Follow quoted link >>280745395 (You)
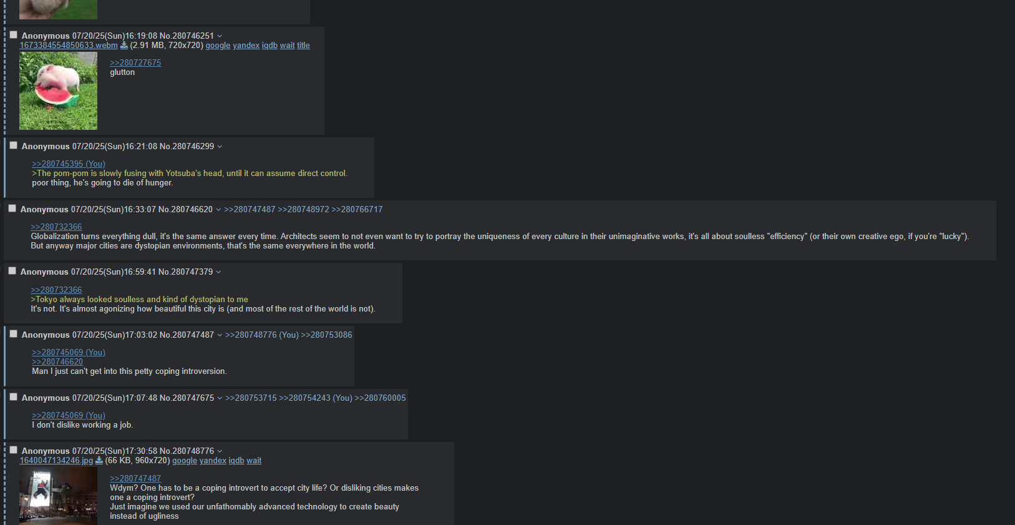Viewport: 1015px width, 525px height. tap(69, 164)
